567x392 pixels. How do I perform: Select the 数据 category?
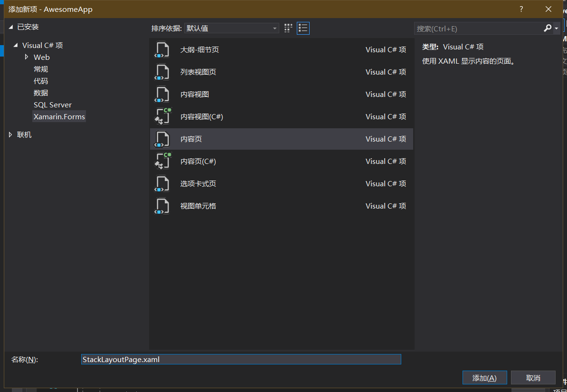click(41, 93)
